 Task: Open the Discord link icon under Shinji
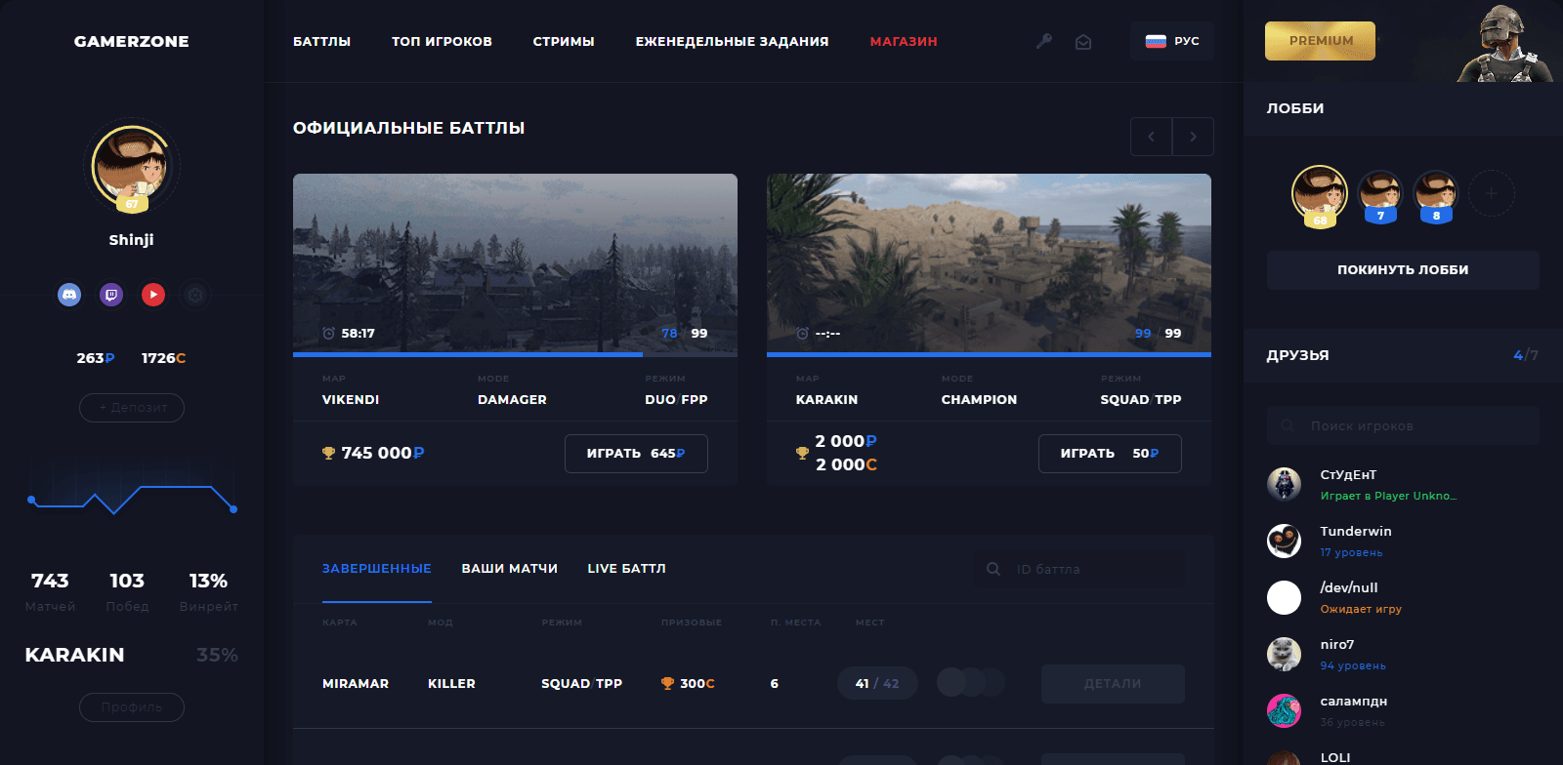click(69, 295)
